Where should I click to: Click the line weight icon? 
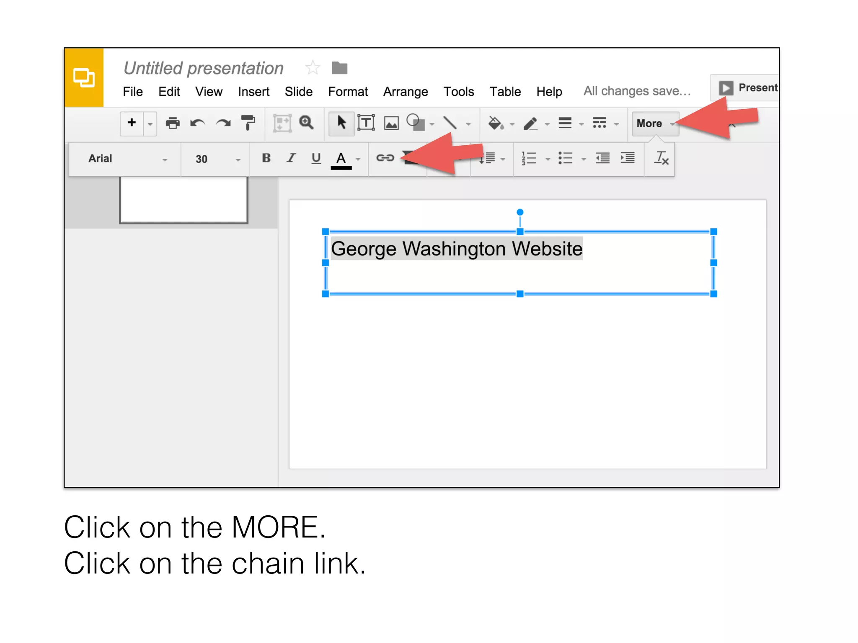coord(565,123)
